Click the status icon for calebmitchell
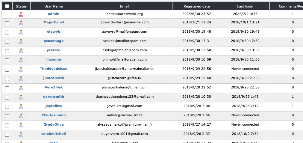 tap(21, 135)
